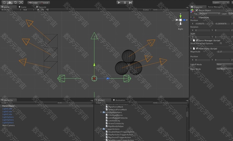
Task: Click the Force Manager script icon
Action: pyautogui.click(x=194, y=40)
